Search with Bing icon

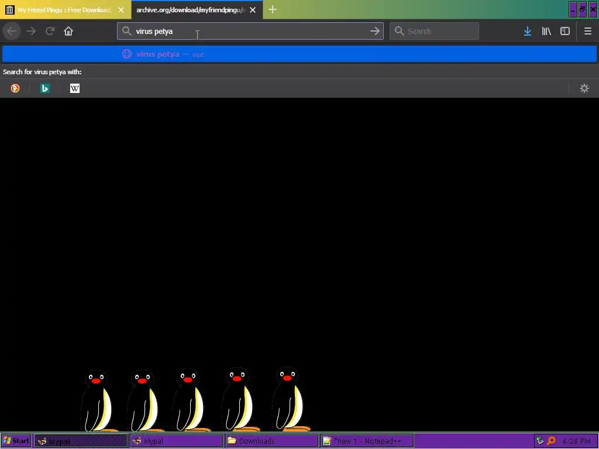coord(45,88)
